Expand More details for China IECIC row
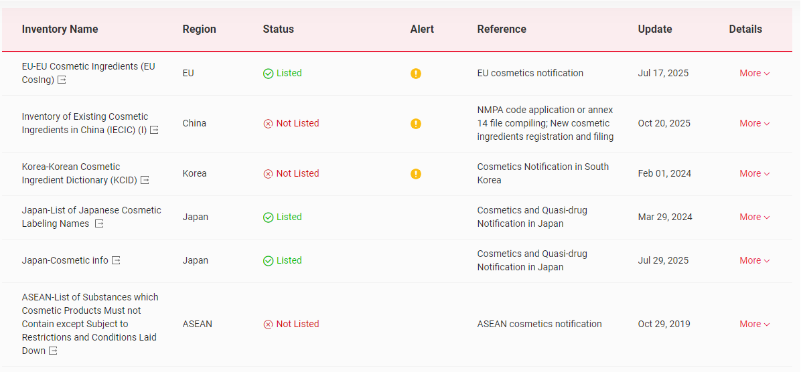This screenshot has width=801, height=372. tap(754, 124)
